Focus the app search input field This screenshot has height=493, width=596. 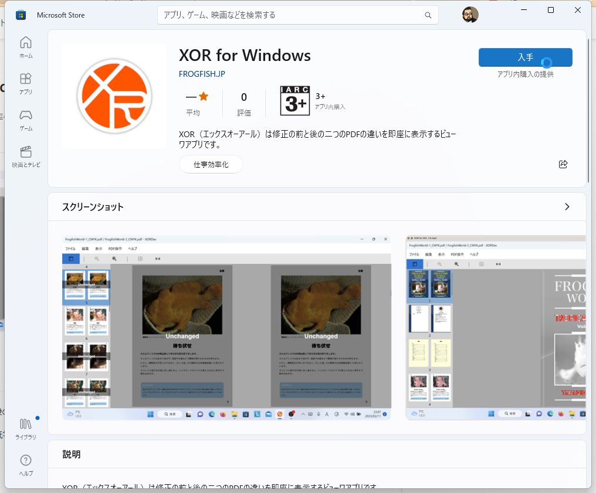point(297,15)
